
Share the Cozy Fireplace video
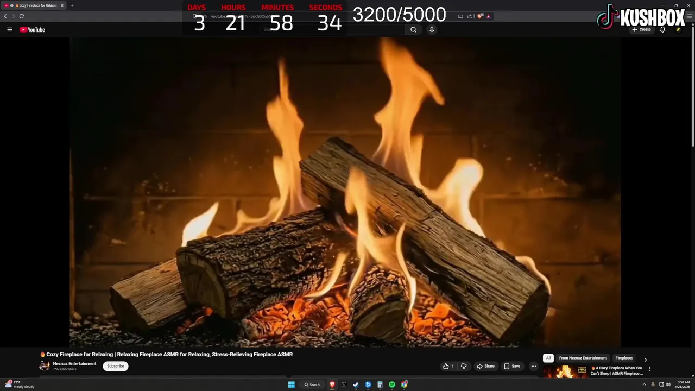(485, 366)
